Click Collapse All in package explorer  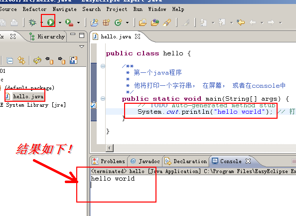point(10,61)
